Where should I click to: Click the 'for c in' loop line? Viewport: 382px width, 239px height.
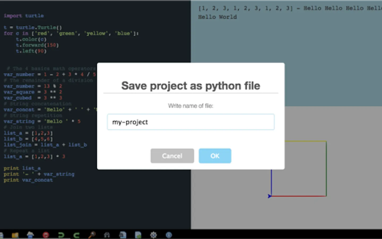71,33
